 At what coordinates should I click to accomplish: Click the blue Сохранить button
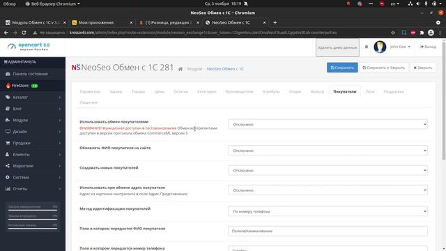(342, 68)
